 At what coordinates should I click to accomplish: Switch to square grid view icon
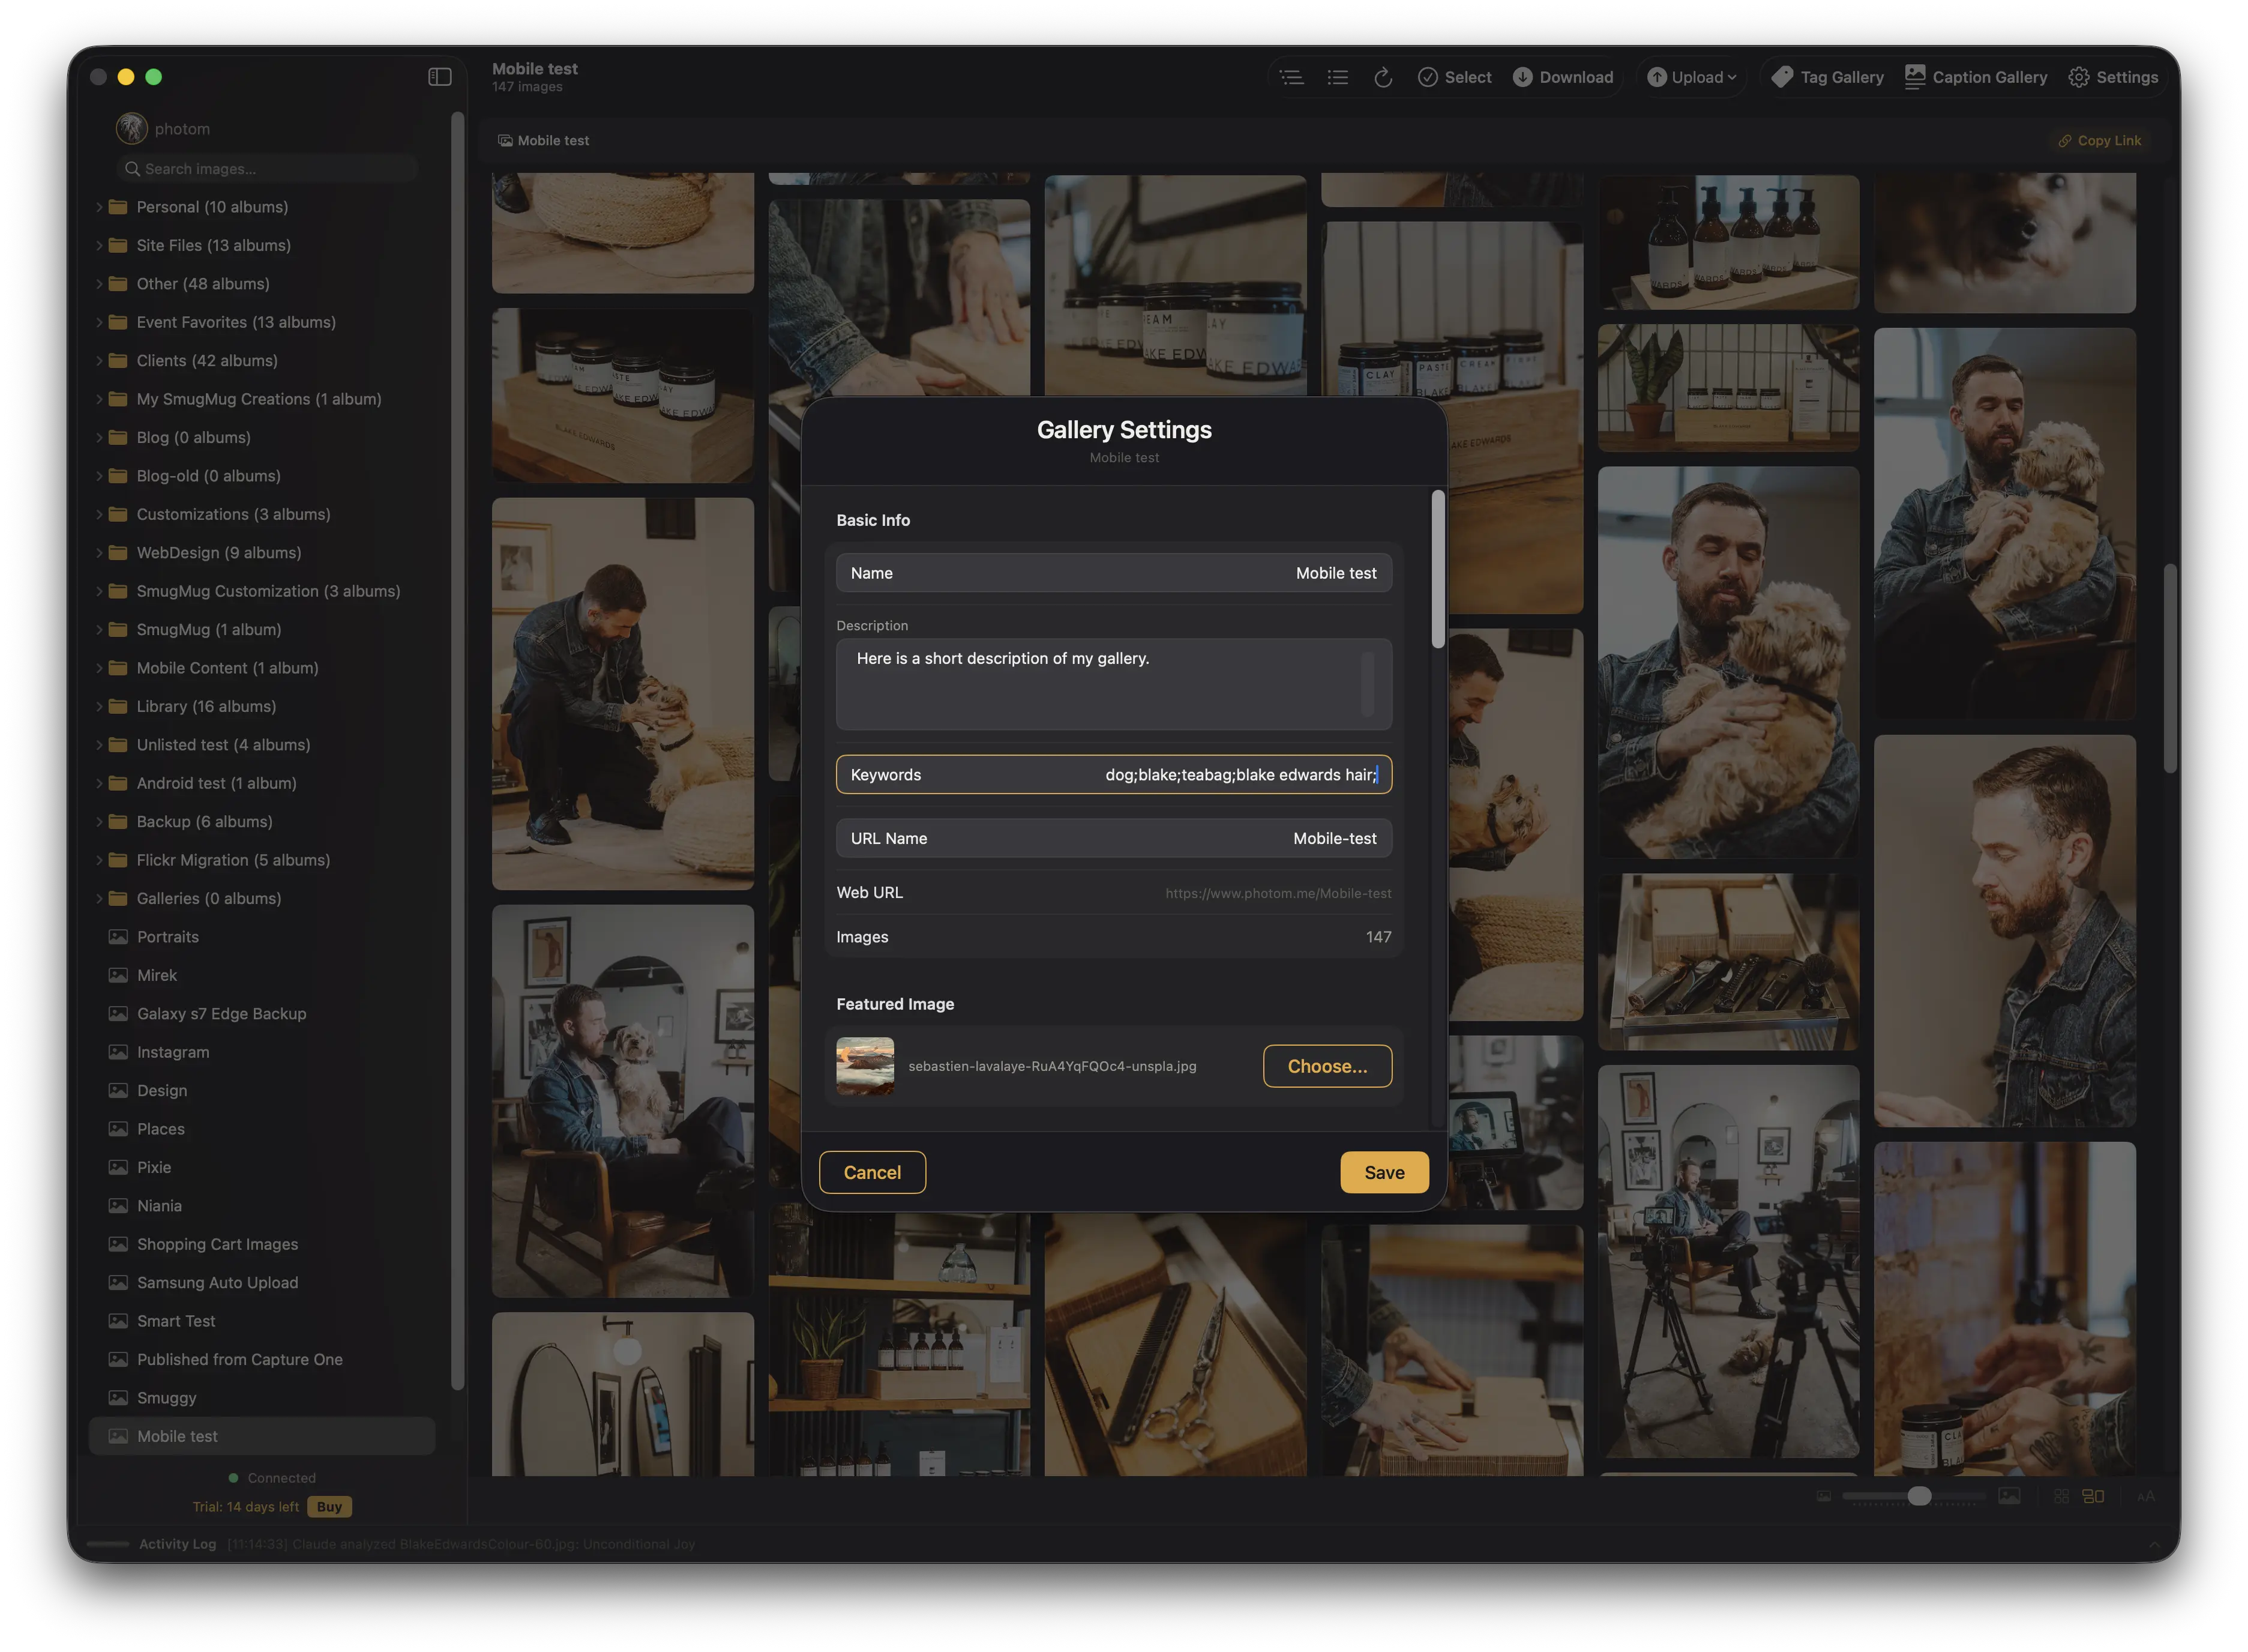[2061, 1495]
